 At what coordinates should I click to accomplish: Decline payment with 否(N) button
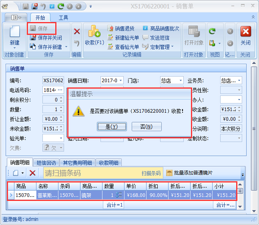point(147,127)
